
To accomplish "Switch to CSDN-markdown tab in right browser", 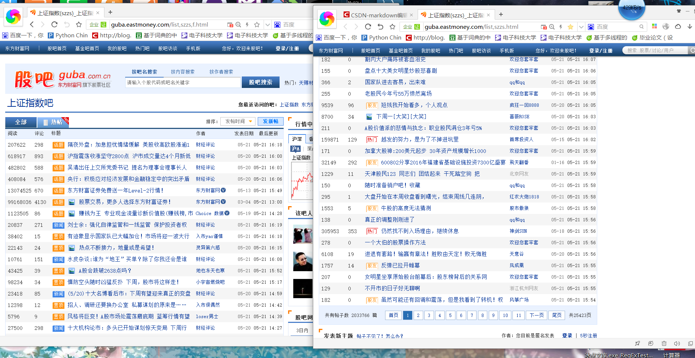I will click(x=378, y=15).
